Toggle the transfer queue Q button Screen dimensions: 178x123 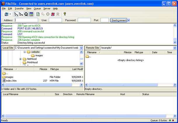[26, 14]
